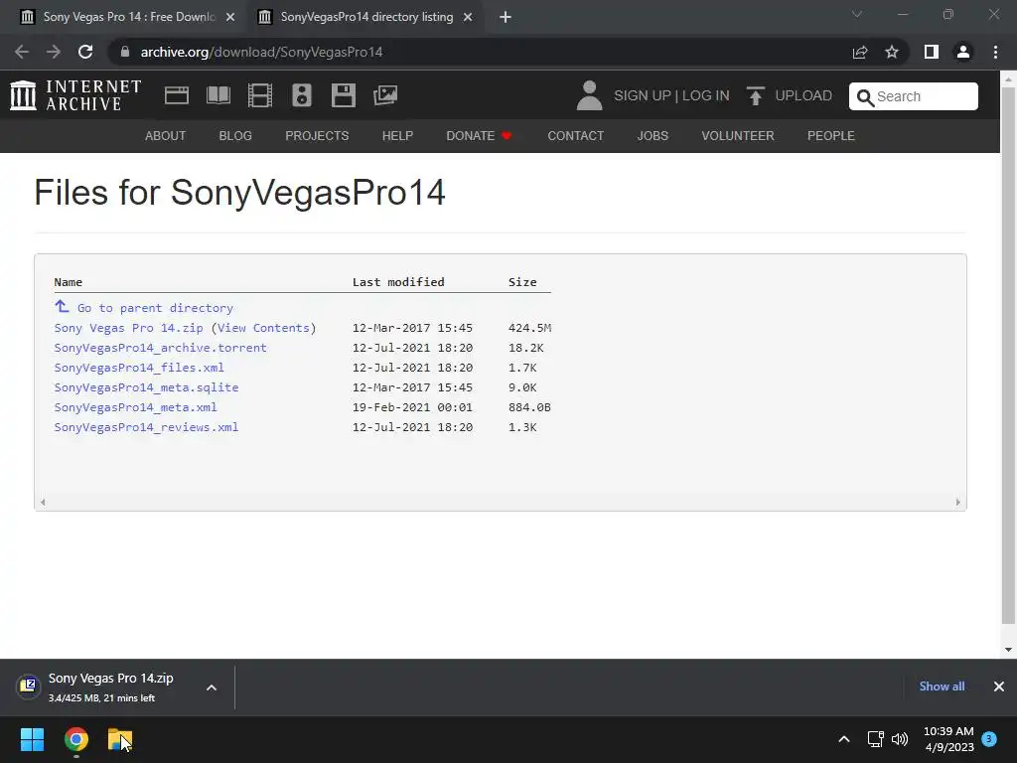Share this page from address bar
The image size is (1017, 763).
coord(860,52)
